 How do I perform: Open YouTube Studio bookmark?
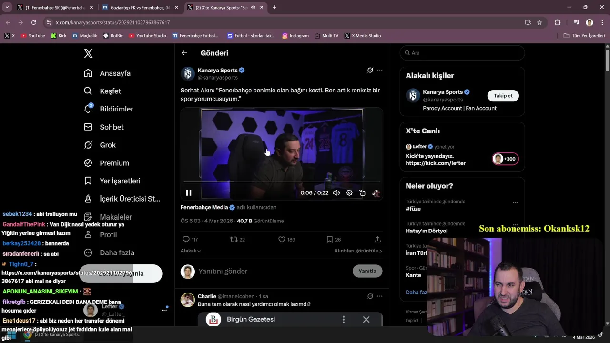[x=148, y=36]
